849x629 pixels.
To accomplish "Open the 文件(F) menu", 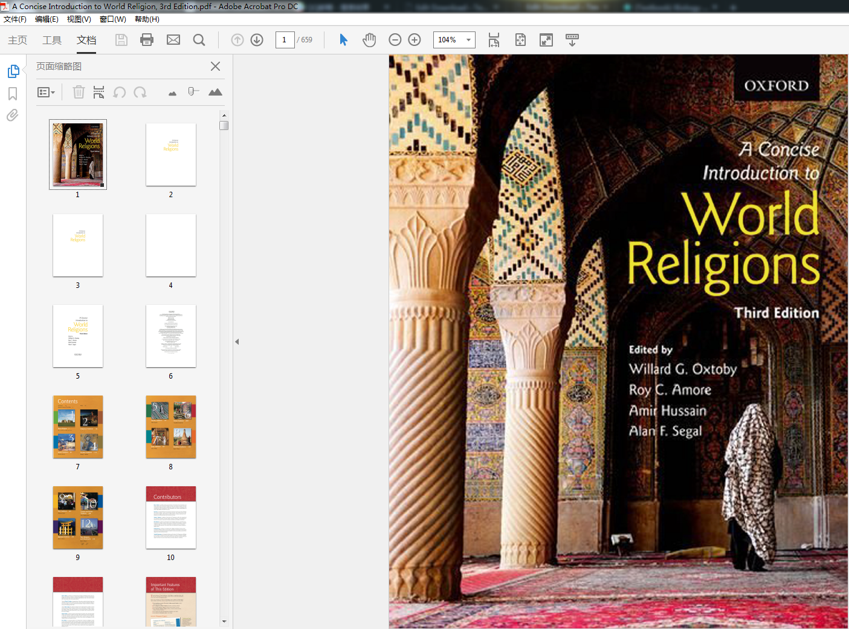I will pos(15,19).
